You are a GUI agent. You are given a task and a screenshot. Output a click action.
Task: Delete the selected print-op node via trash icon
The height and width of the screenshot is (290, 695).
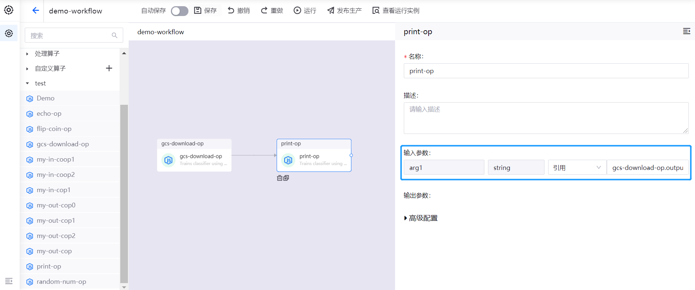pos(280,178)
